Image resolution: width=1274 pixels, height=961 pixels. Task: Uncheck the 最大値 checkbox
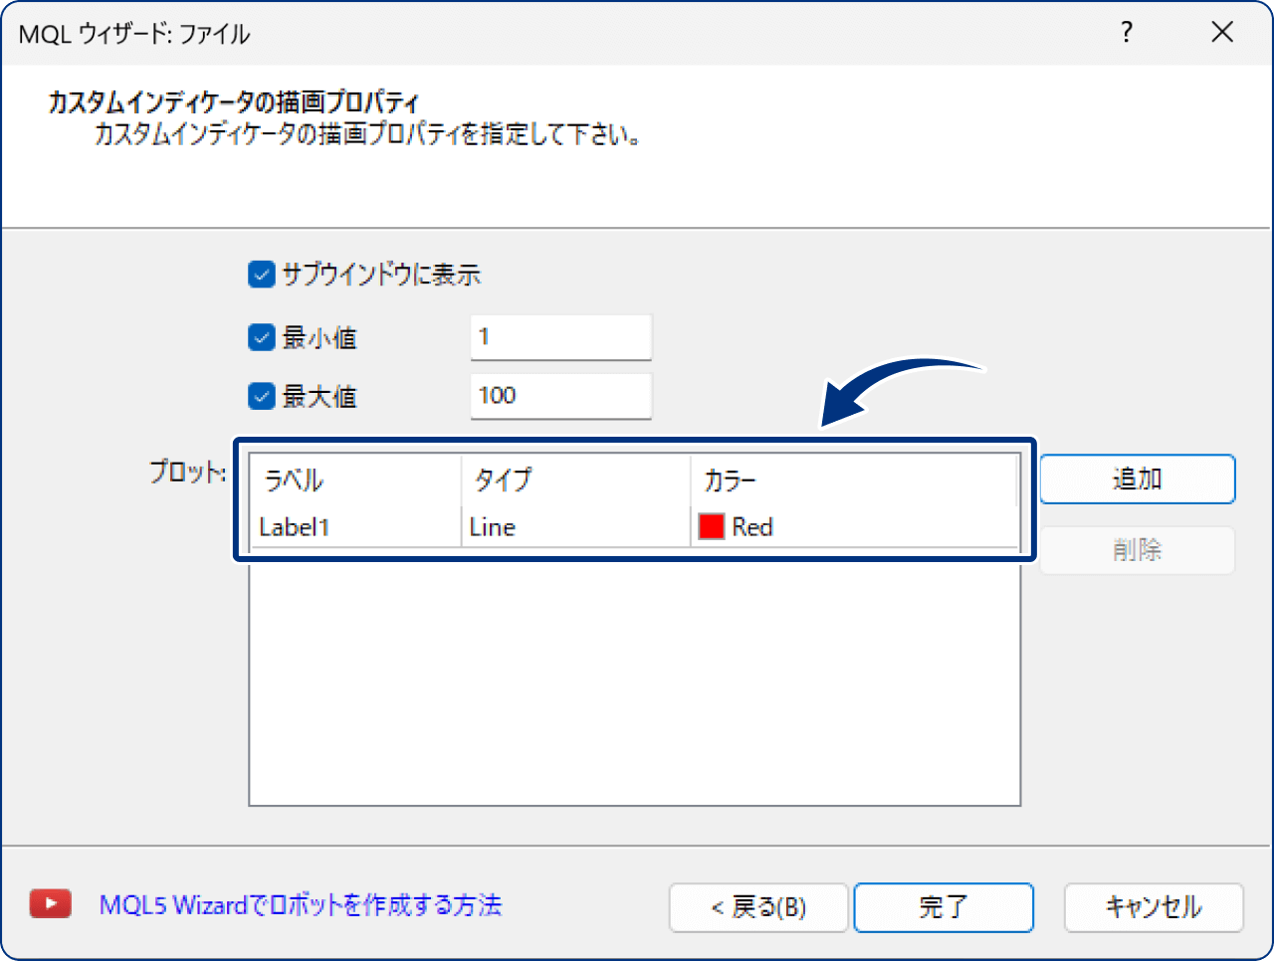click(261, 397)
